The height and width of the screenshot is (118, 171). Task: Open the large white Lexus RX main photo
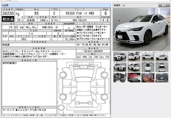[x=141, y=29]
